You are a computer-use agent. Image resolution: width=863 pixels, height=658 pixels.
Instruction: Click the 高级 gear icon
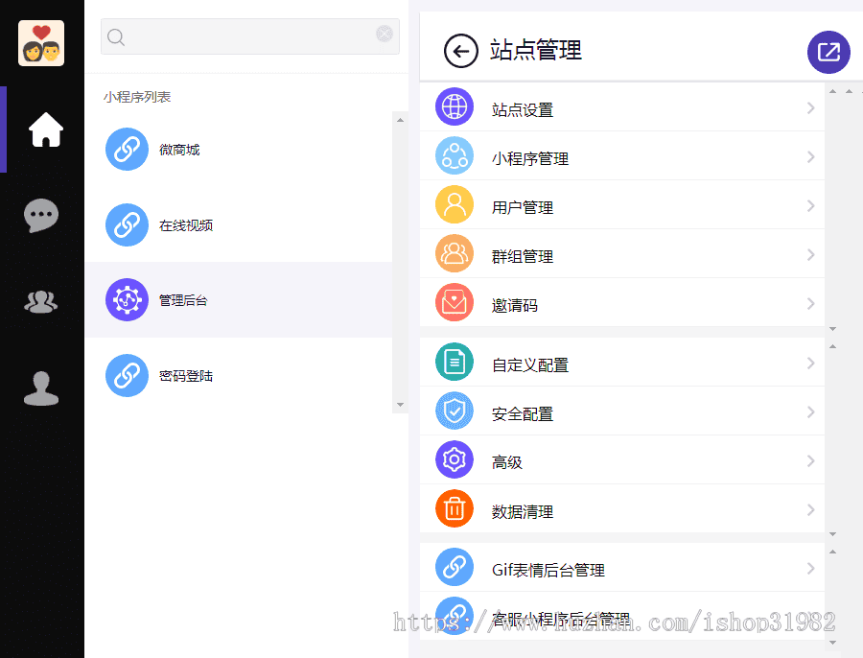(x=455, y=459)
